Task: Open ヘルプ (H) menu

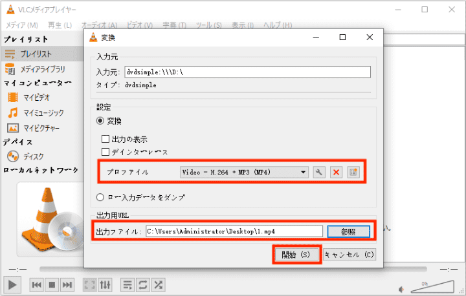Action: point(278,25)
